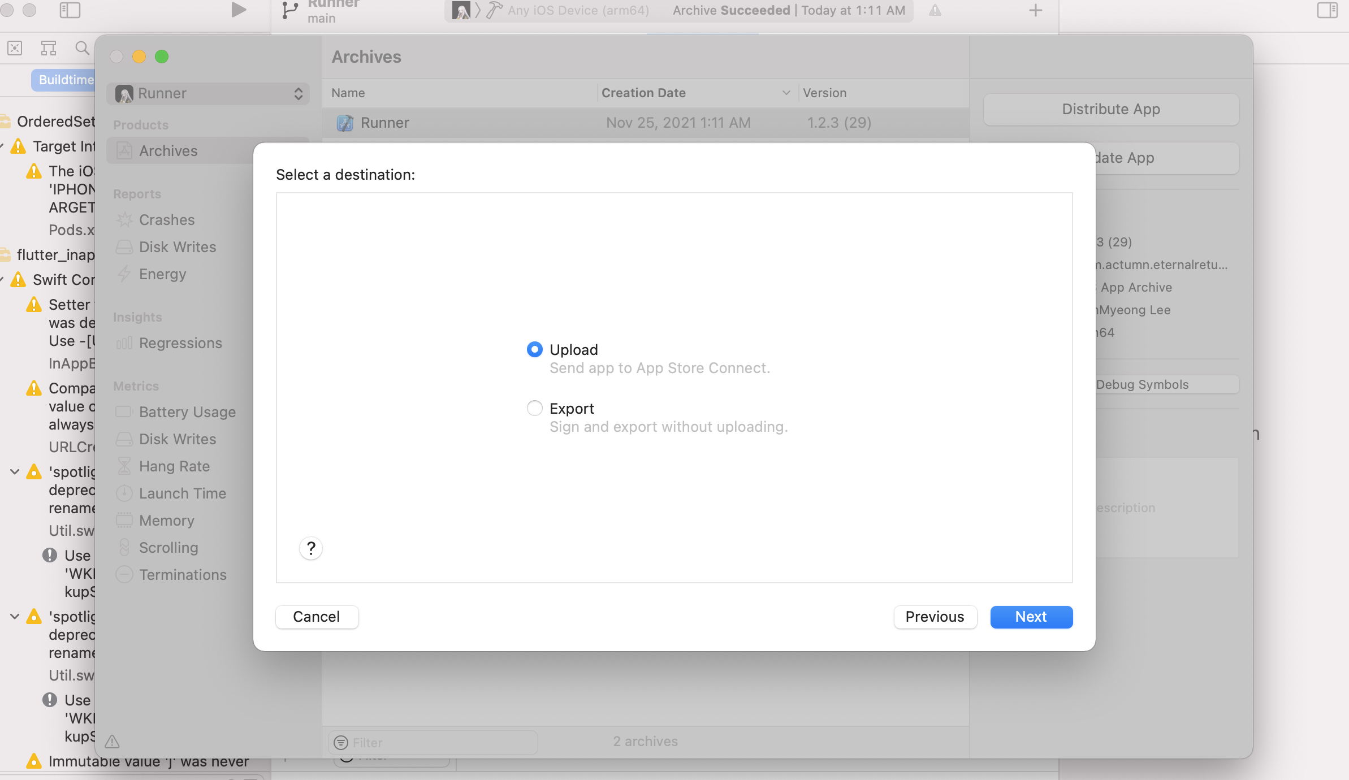
Task: Select the Export radio button
Action: pyautogui.click(x=534, y=408)
